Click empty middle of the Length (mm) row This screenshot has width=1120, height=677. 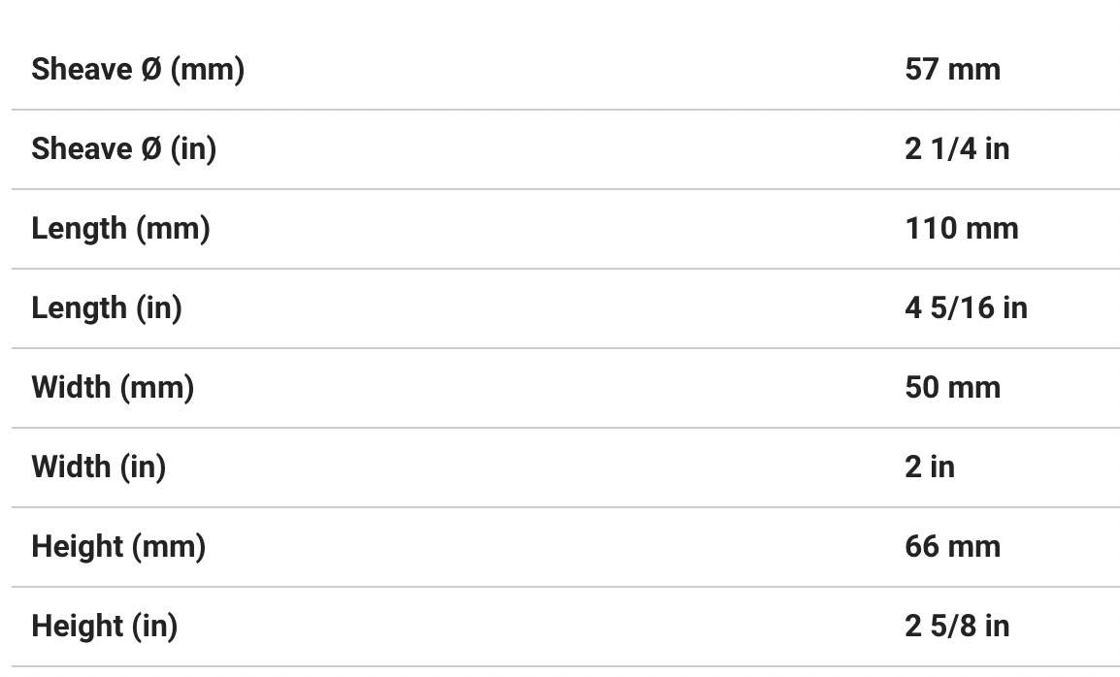553,229
